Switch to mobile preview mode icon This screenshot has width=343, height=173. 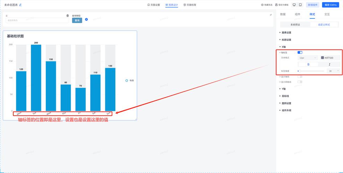tap(300, 5)
